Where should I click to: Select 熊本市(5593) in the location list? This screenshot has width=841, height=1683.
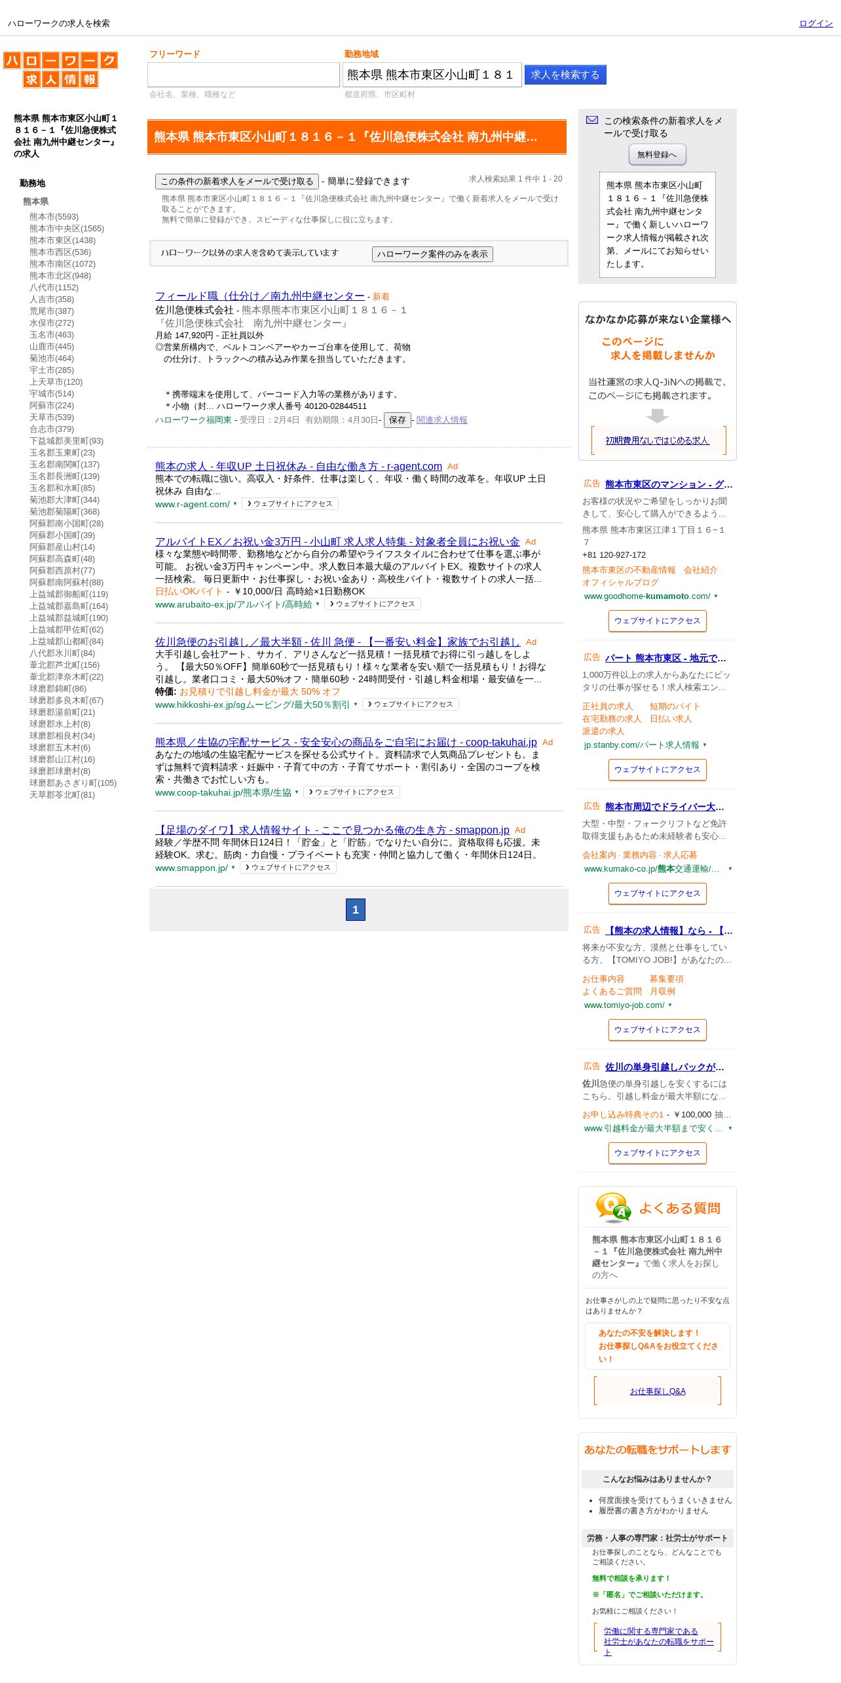click(54, 217)
